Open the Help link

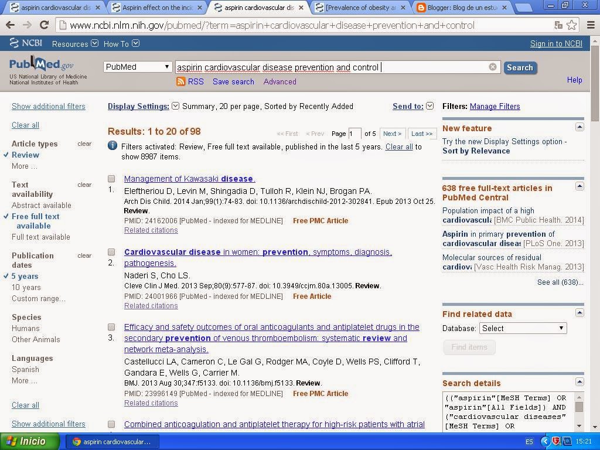tap(574, 80)
